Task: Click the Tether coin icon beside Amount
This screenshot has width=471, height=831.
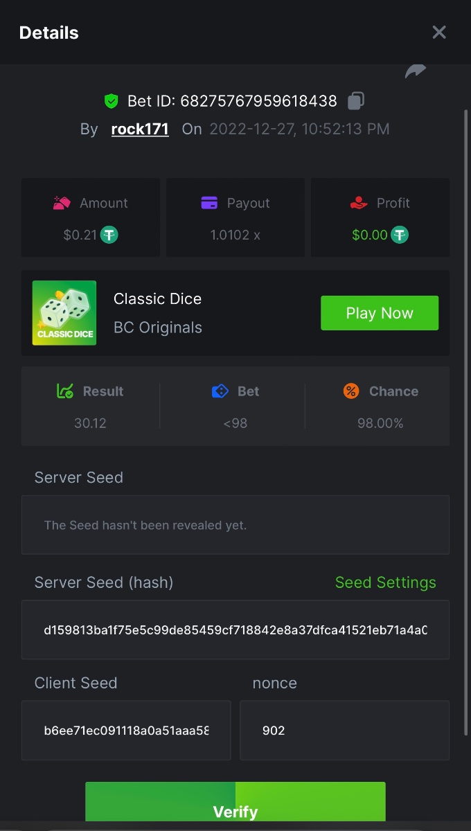Action: [x=109, y=235]
